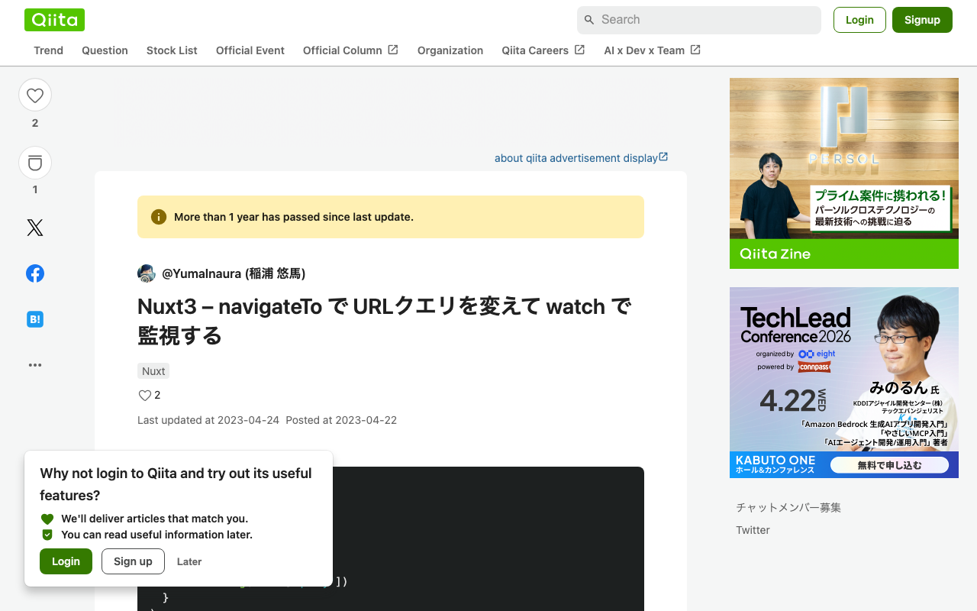Open the Organization menu item
Image resolution: width=977 pixels, height=611 pixels.
pyautogui.click(x=450, y=50)
